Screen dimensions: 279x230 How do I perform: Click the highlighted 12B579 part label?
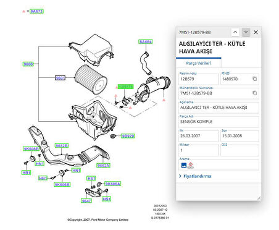pos(125,87)
